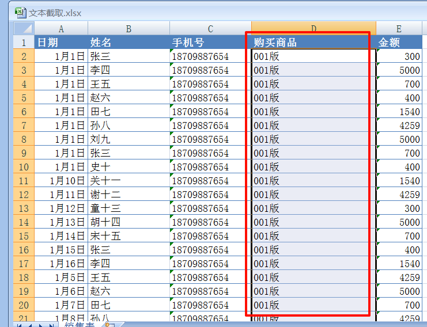The image size is (427, 327).
Task: Select 王五 in row 4
Action: click(129, 84)
